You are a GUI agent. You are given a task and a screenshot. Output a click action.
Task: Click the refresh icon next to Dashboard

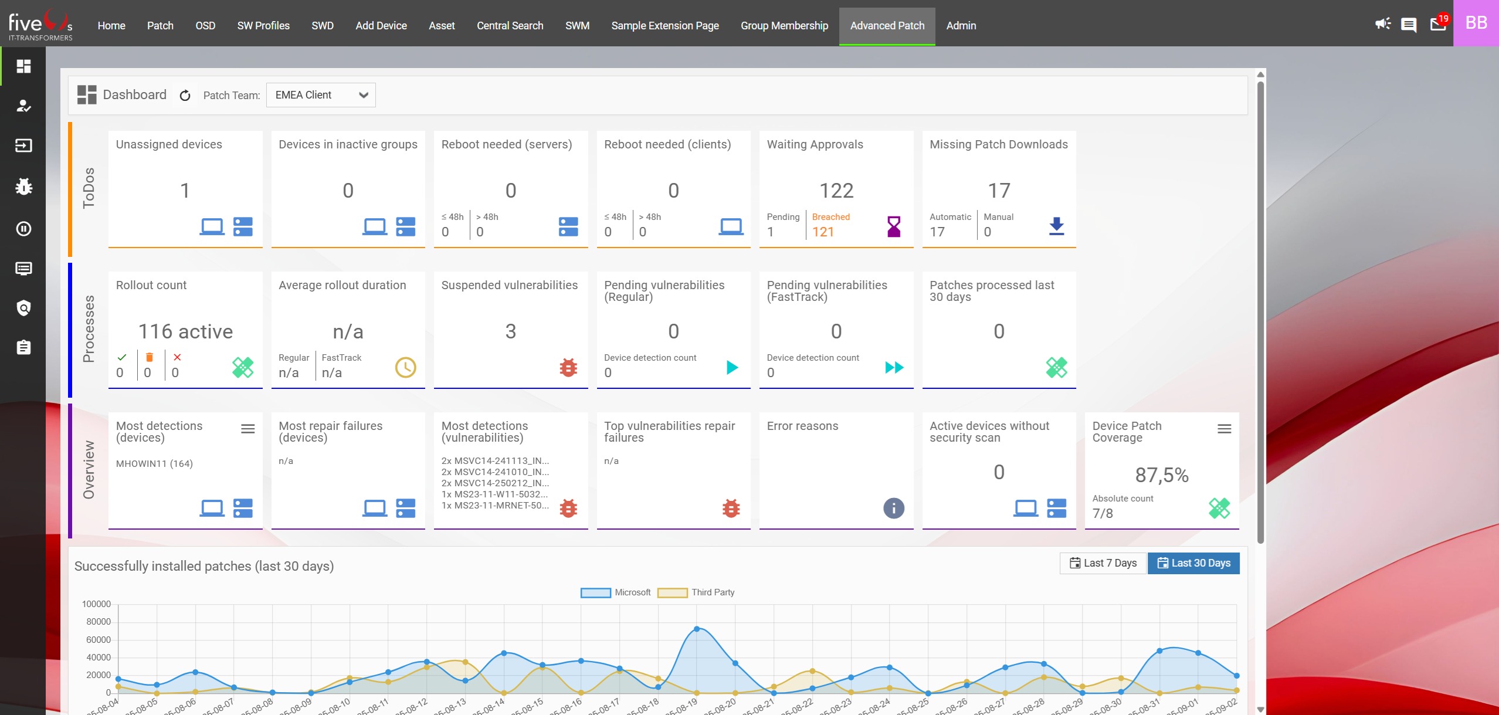[x=185, y=96]
